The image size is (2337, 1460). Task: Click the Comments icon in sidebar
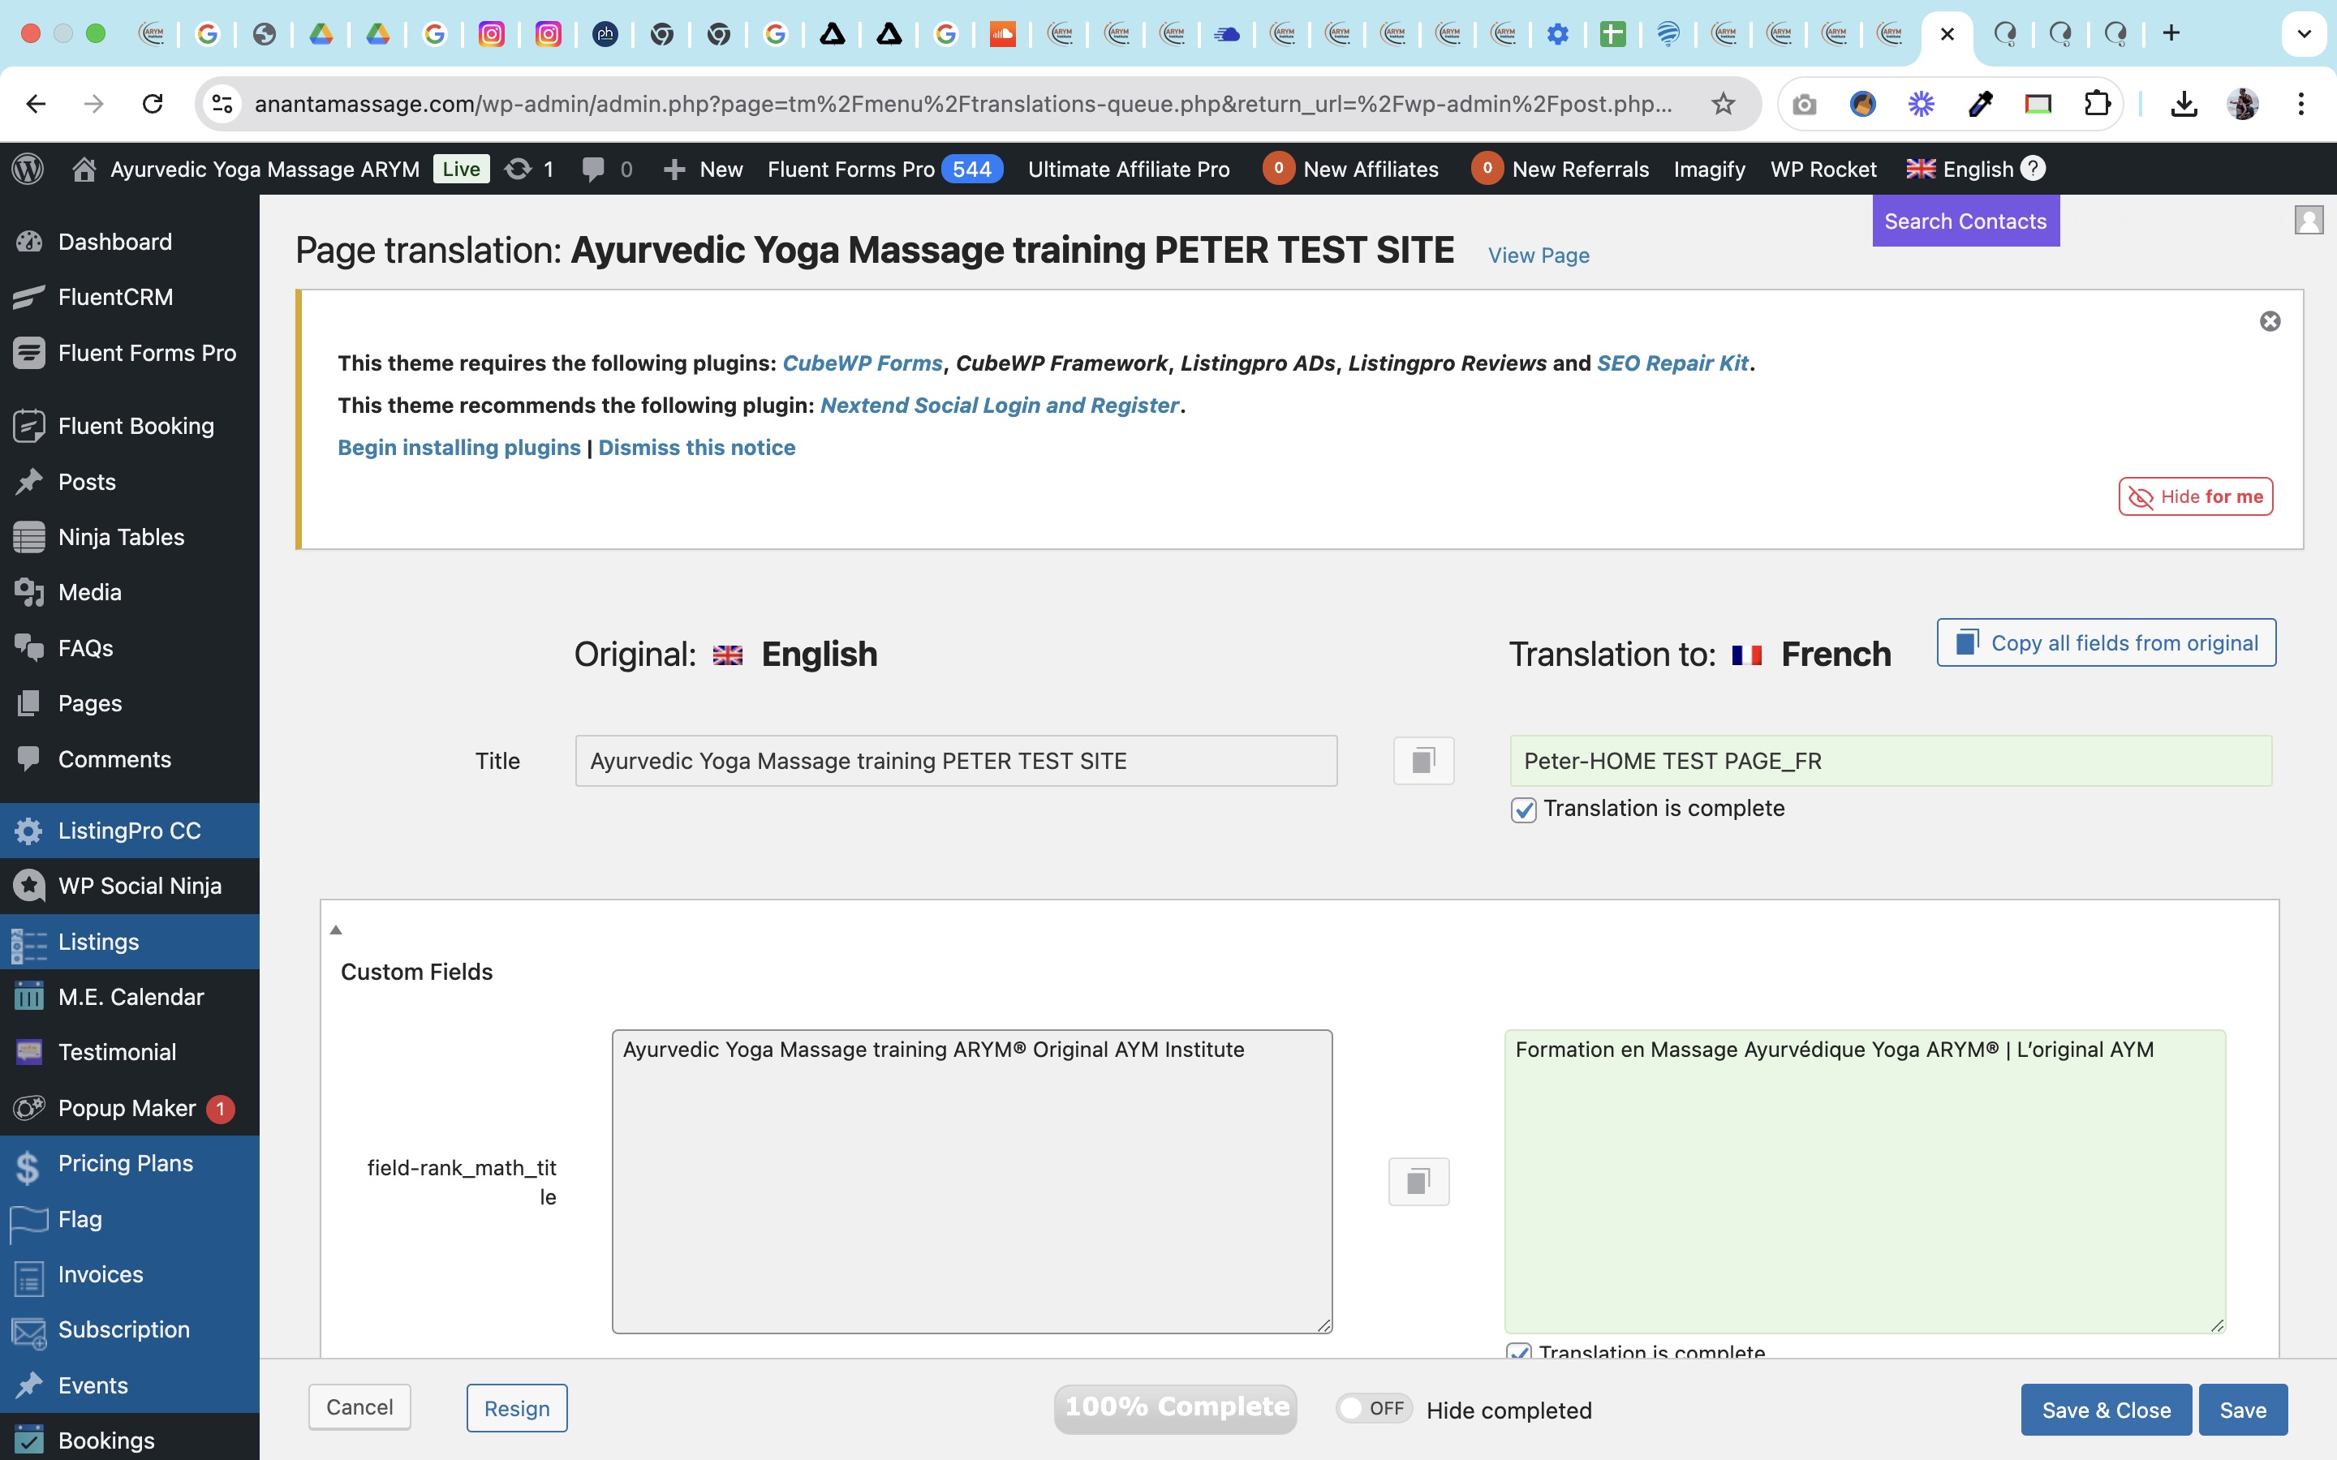point(29,758)
